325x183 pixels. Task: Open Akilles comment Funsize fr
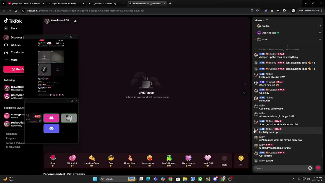[264, 101]
